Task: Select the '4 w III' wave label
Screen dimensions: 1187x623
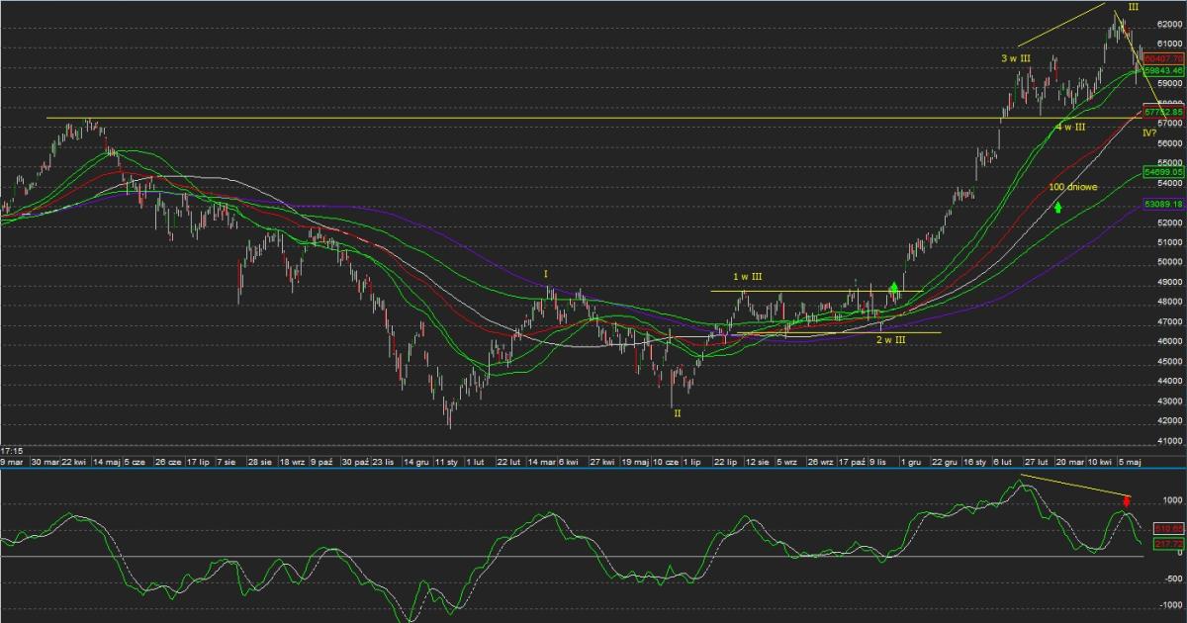Action: pyautogui.click(x=1070, y=128)
